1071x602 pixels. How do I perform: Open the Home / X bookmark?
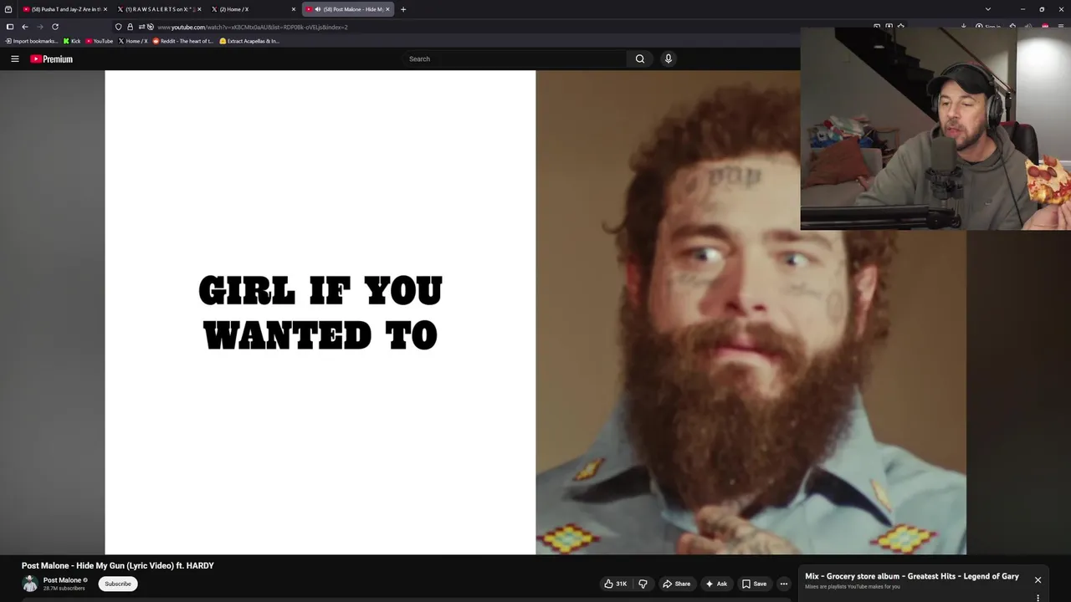[133, 41]
